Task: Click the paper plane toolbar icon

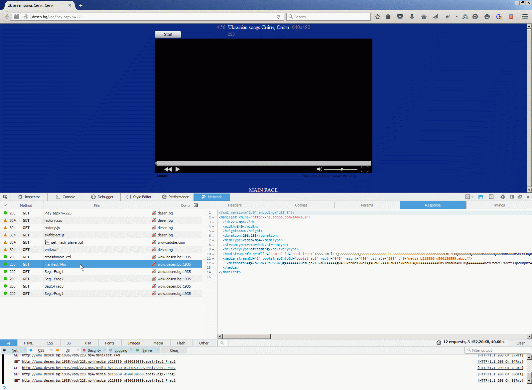Action: coord(436,17)
